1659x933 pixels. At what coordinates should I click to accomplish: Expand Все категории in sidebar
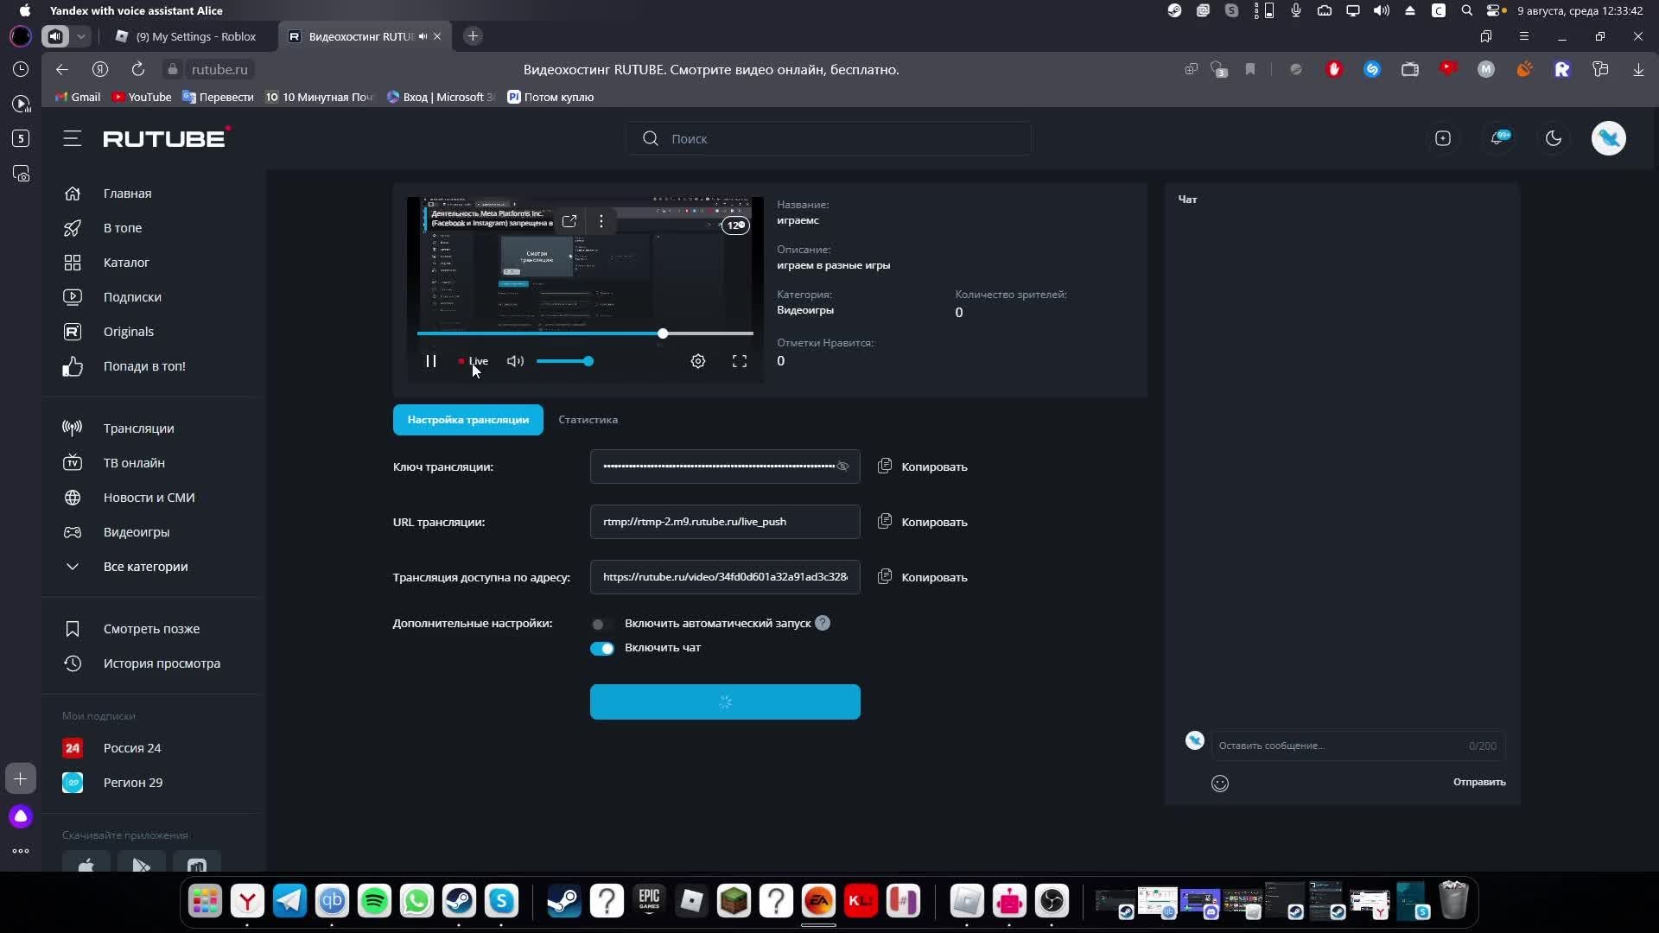click(x=145, y=567)
